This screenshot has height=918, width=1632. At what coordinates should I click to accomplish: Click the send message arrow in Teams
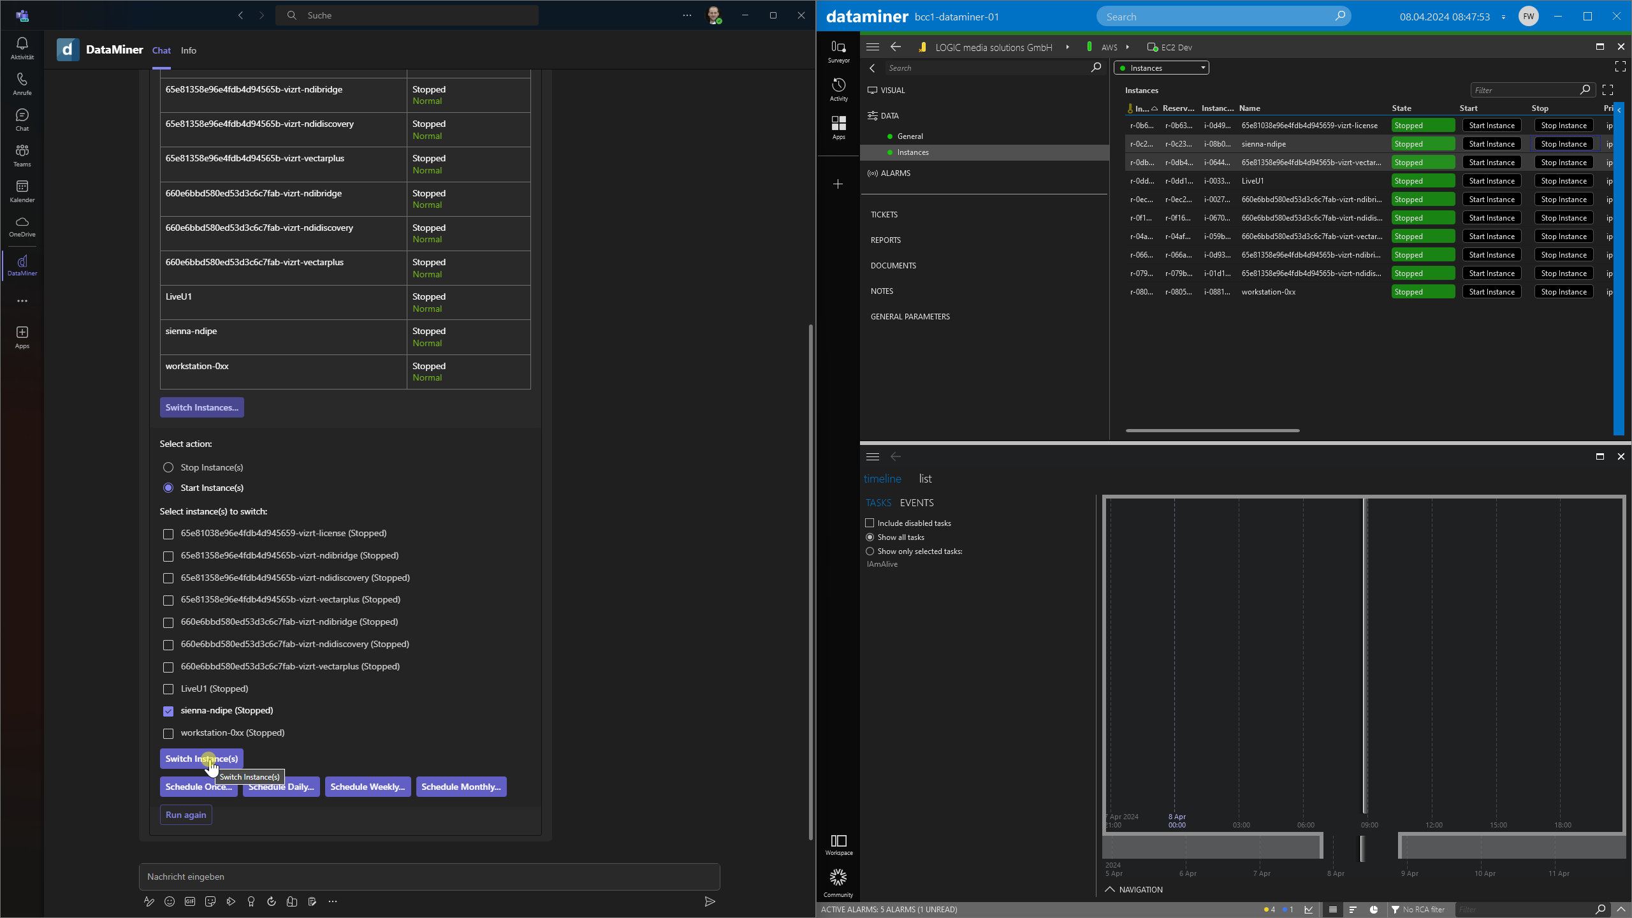(x=710, y=901)
